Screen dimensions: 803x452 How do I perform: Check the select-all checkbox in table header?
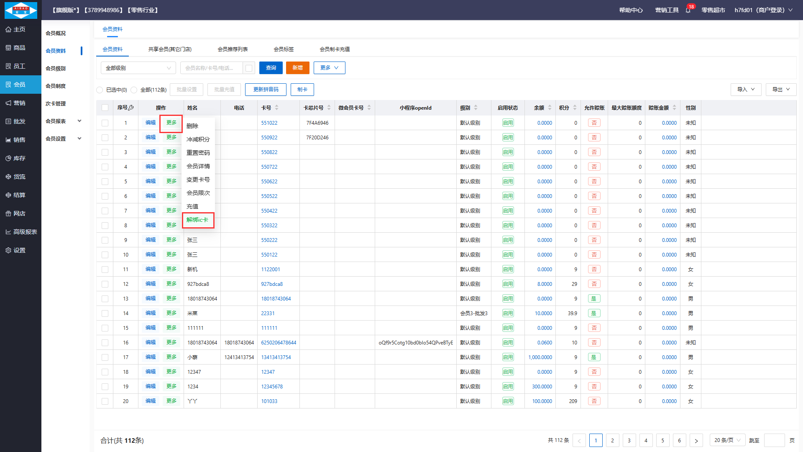click(x=105, y=108)
